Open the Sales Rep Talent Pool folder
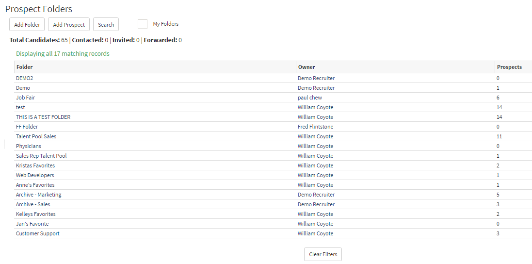532x264 pixels. (x=41, y=156)
